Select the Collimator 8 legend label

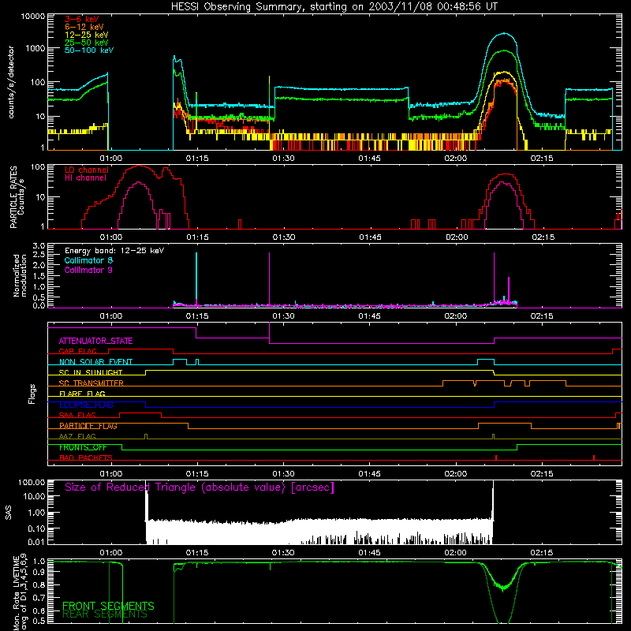click(88, 260)
